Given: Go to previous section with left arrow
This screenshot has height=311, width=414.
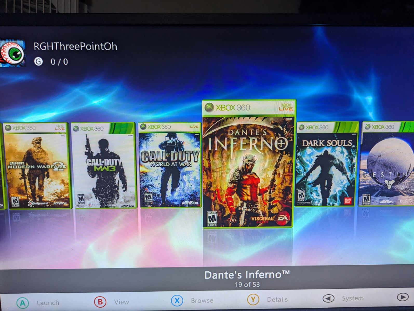Looking at the screenshot, I should coord(328,299).
